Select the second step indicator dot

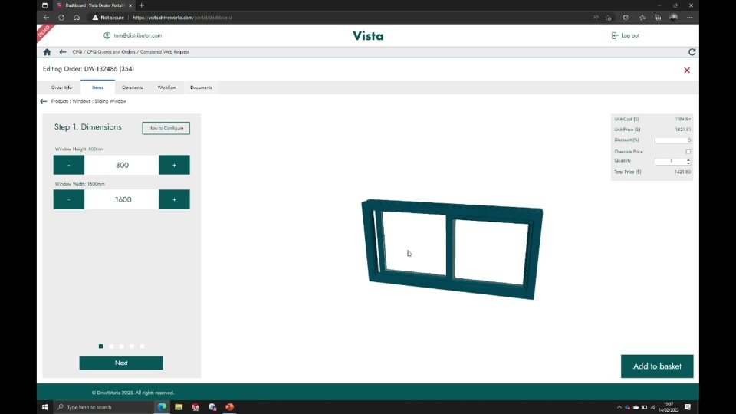pyautogui.click(x=111, y=347)
